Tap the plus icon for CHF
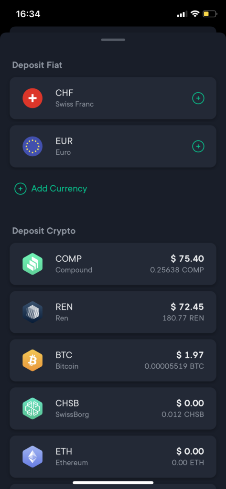Screen dimensions: 226x489 point(198,98)
